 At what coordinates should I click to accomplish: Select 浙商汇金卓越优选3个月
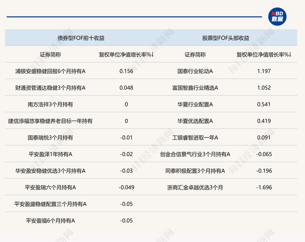pyautogui.click(x=195, y=188)
